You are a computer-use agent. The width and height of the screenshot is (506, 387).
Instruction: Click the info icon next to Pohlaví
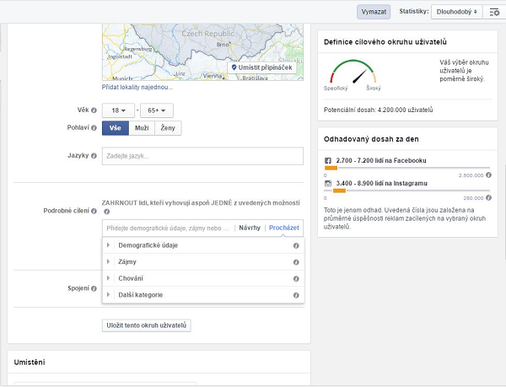[x=94, y=127]
